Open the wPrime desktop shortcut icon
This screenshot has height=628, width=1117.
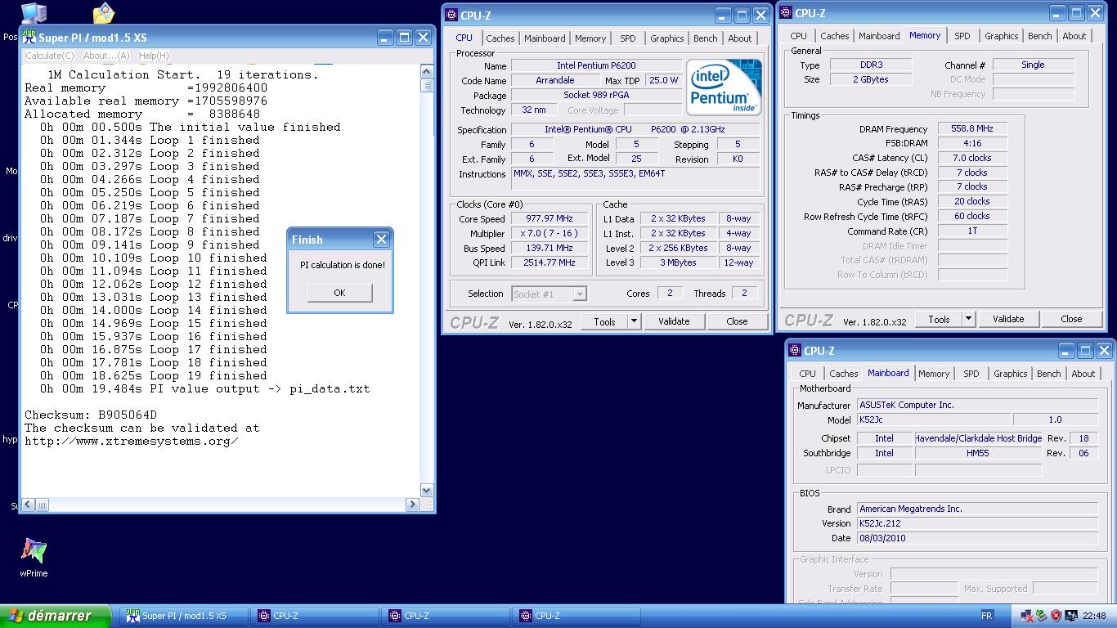pyautogui.click(x=34, y=551)
